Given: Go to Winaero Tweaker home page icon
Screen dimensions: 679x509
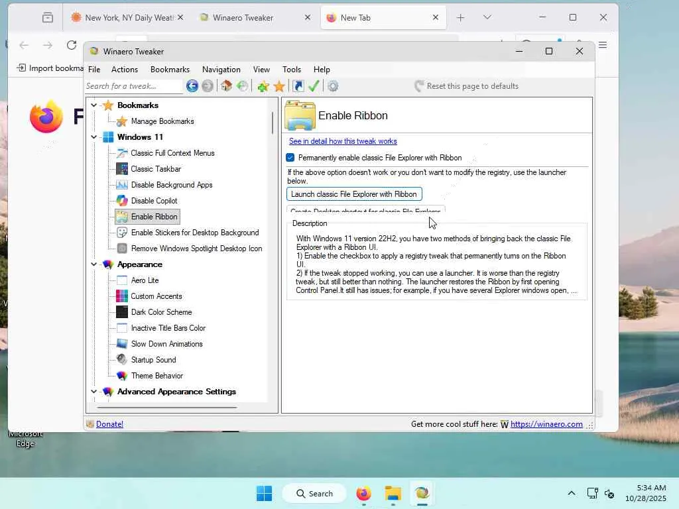Looking at the screenshot, I should point(226,86).
